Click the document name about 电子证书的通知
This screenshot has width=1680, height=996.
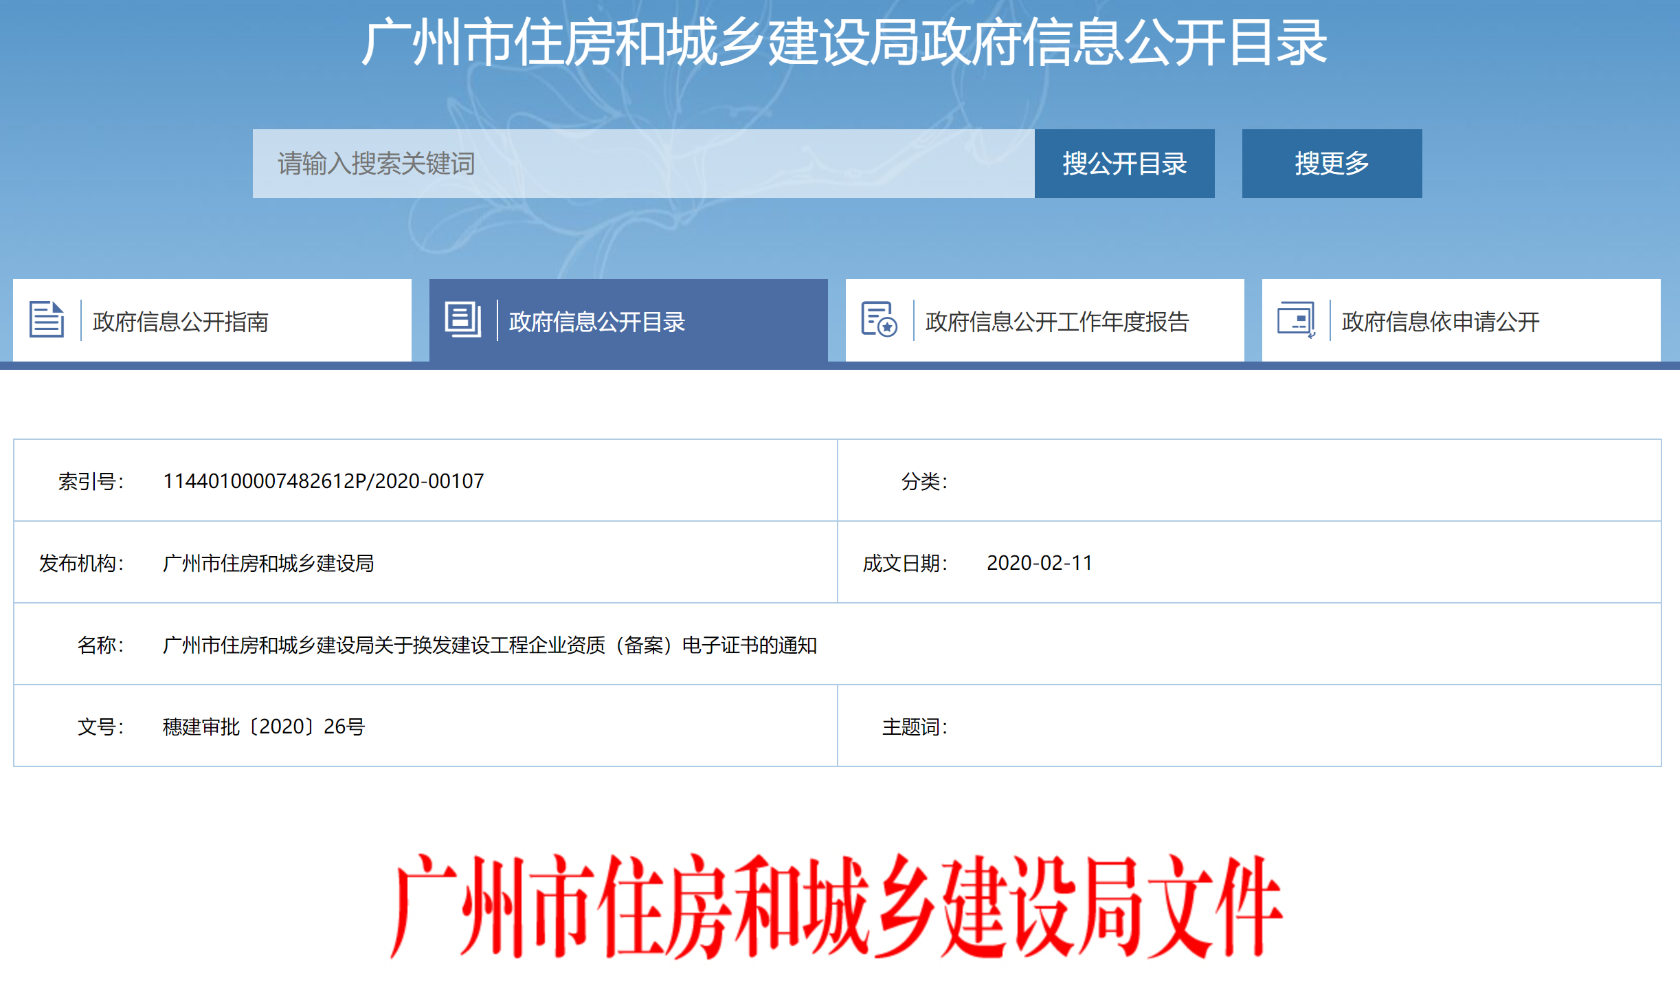pyautogui.click(x=489, y=645)
